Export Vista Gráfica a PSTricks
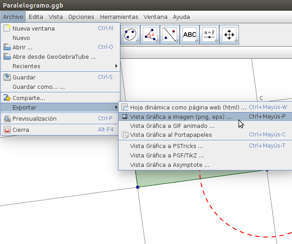The image size is (292, 244). [206, 146]
